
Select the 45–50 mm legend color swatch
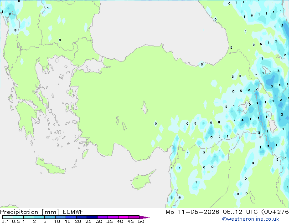[x=134, y=217]
